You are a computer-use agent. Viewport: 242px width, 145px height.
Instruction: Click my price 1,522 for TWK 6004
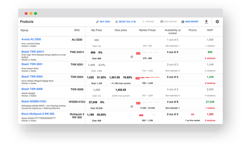pyautogui.click(x=90, y=77)
